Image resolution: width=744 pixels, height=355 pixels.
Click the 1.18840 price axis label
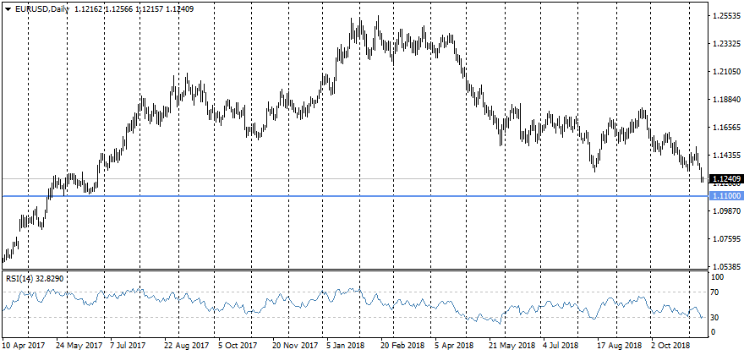pyautogui.click(x=725, y=100)
